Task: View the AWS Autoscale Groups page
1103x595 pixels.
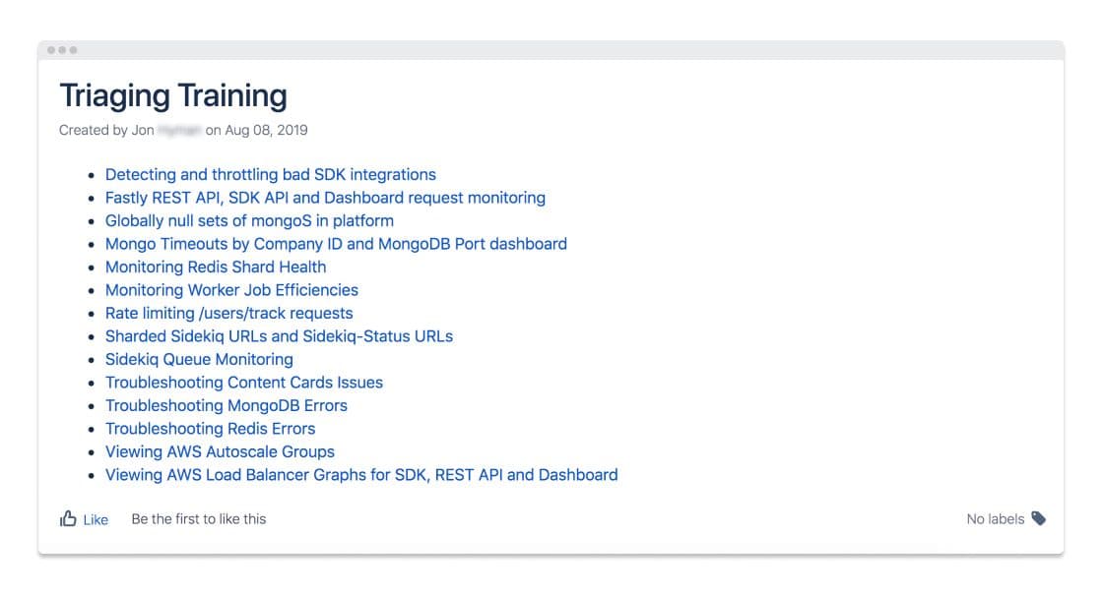Action: tap(220, 451)
